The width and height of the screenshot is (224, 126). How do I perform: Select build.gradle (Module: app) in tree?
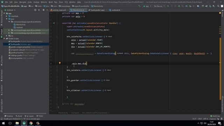pos(20,44)
